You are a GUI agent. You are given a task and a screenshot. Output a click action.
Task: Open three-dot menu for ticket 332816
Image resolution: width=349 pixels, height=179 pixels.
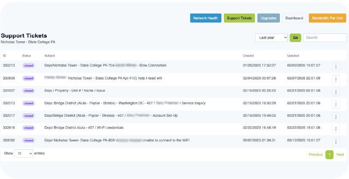(x=336, y=129)
